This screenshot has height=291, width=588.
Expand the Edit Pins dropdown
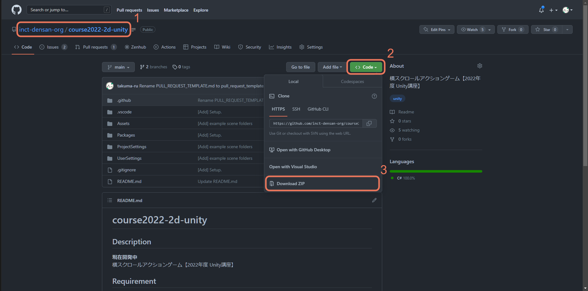pos(437,29)
